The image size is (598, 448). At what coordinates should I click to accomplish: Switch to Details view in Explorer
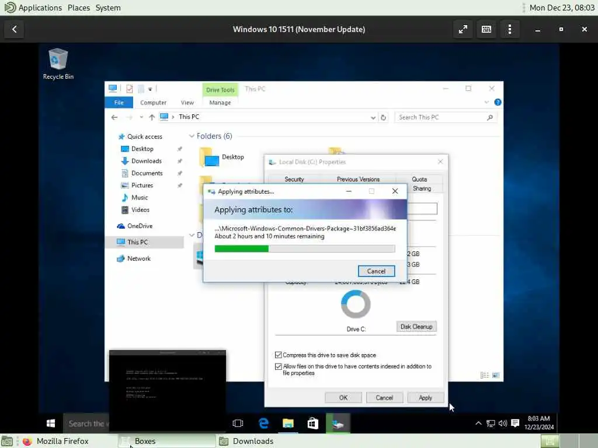485,375
